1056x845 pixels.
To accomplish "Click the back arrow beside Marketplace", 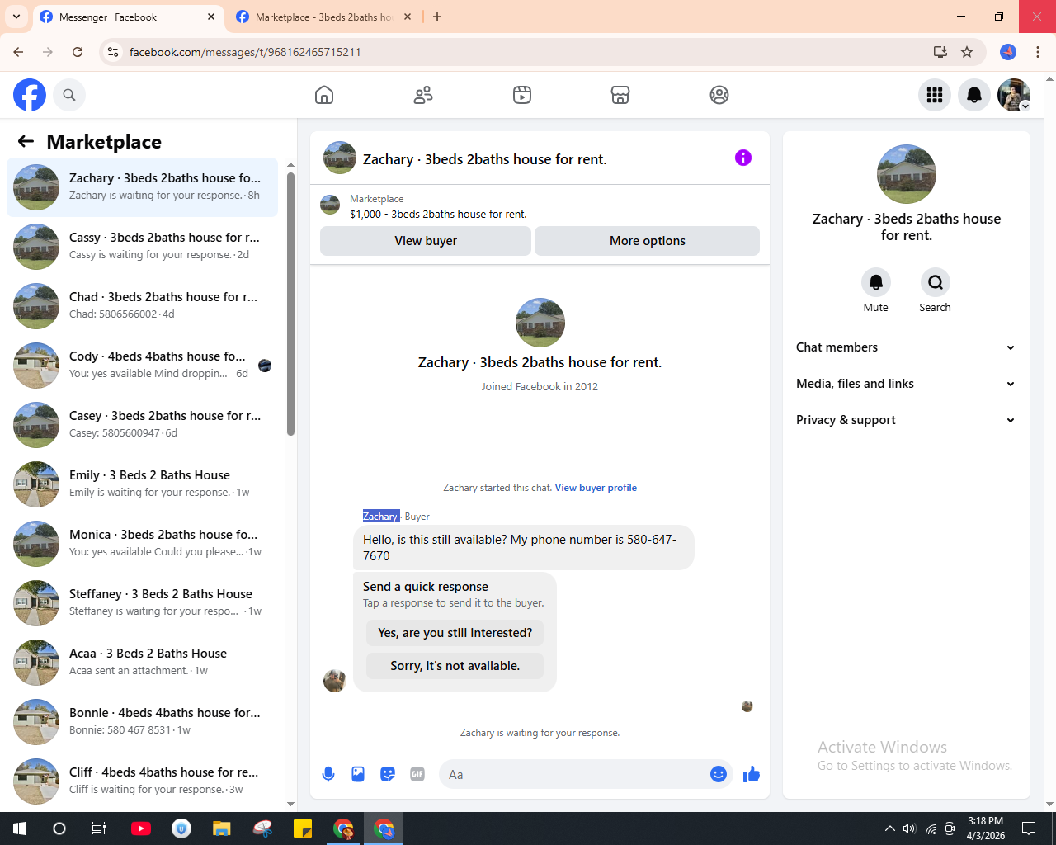I will point(26,141).
